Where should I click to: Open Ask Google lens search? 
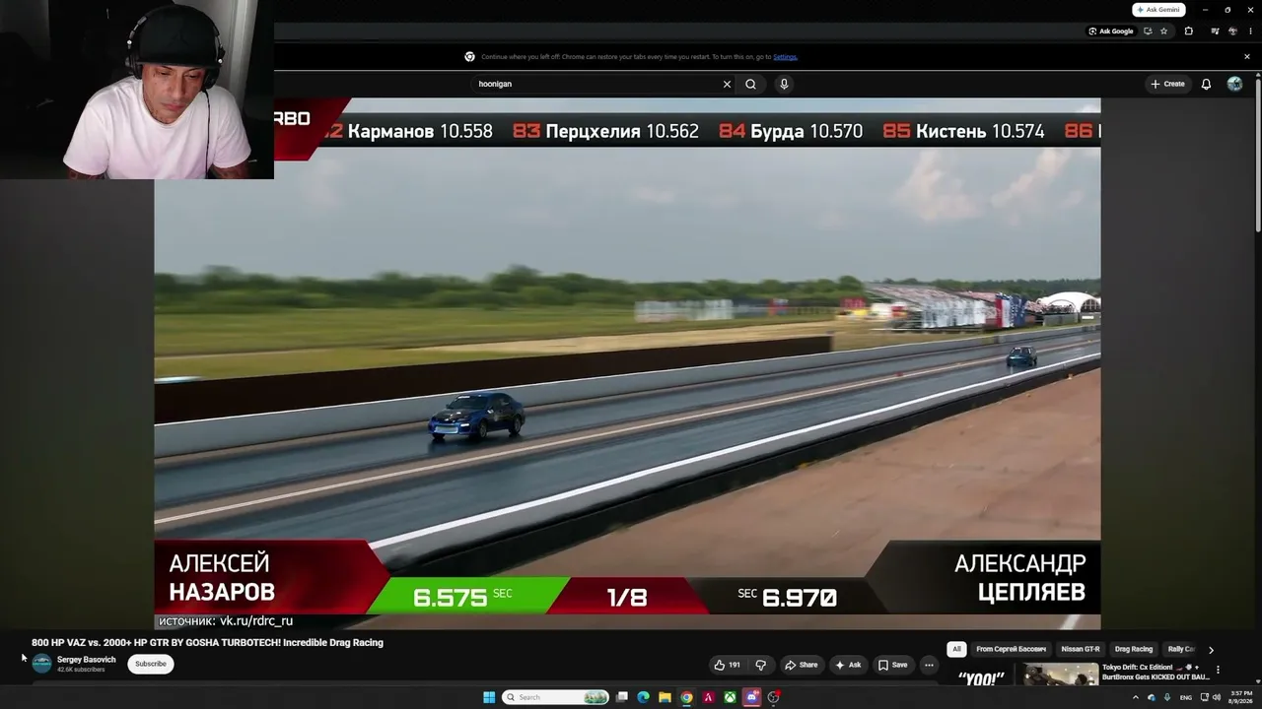click(x=1111, y=32)
